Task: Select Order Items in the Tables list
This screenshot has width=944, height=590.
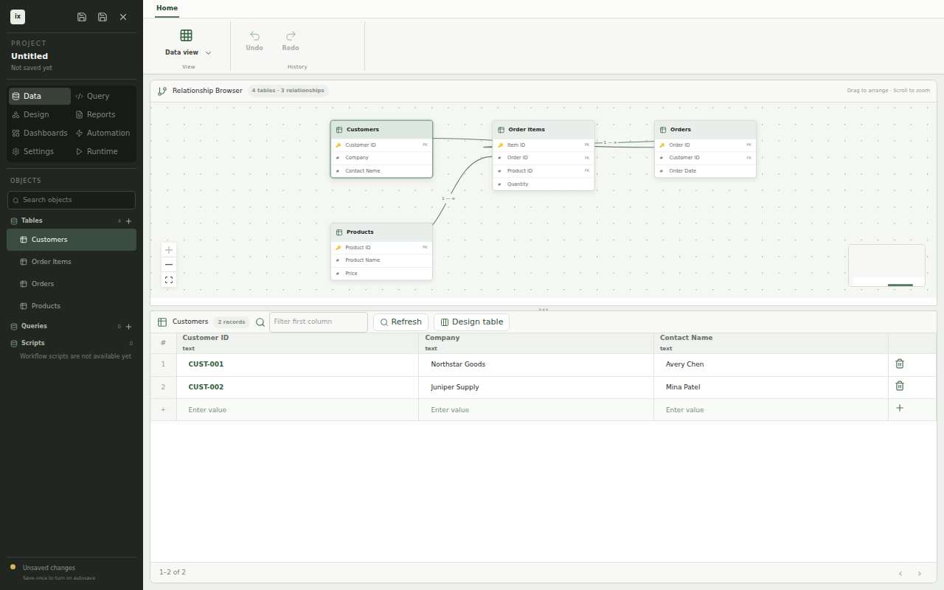Action: coord(72,262)
